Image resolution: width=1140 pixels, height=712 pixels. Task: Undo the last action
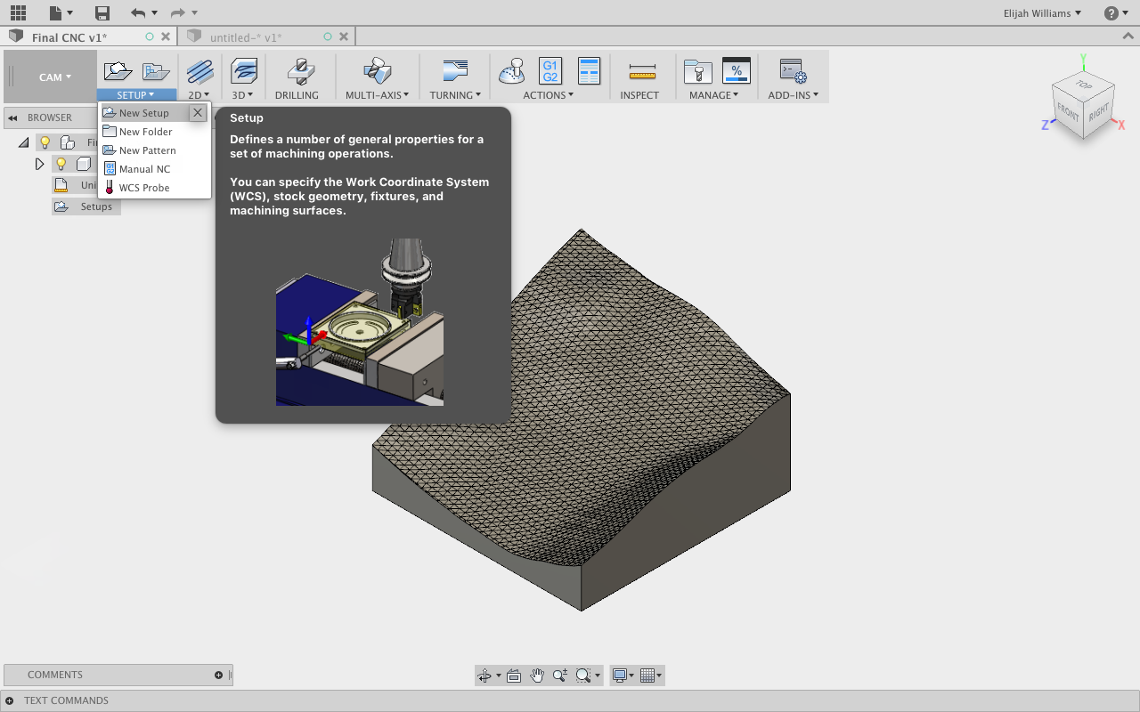(137, 12)
